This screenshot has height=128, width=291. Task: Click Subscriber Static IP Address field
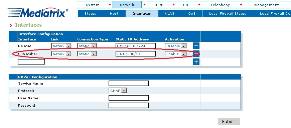click(x=136, y=54)
